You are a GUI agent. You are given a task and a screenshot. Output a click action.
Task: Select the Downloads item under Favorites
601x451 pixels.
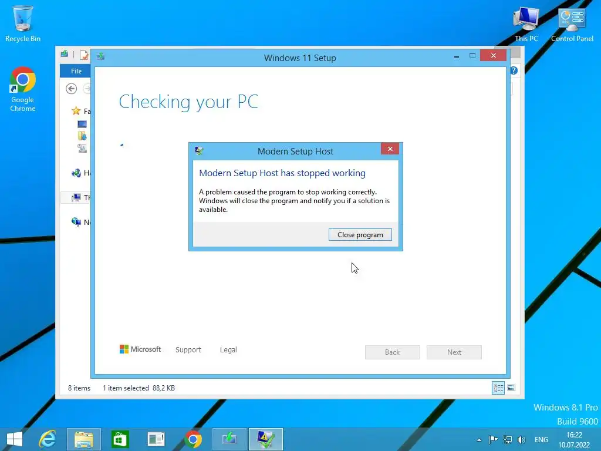pyautogui.click(x=82, y=136)
